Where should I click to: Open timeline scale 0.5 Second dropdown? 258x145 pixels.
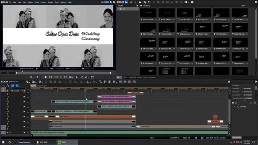(22, 91)
